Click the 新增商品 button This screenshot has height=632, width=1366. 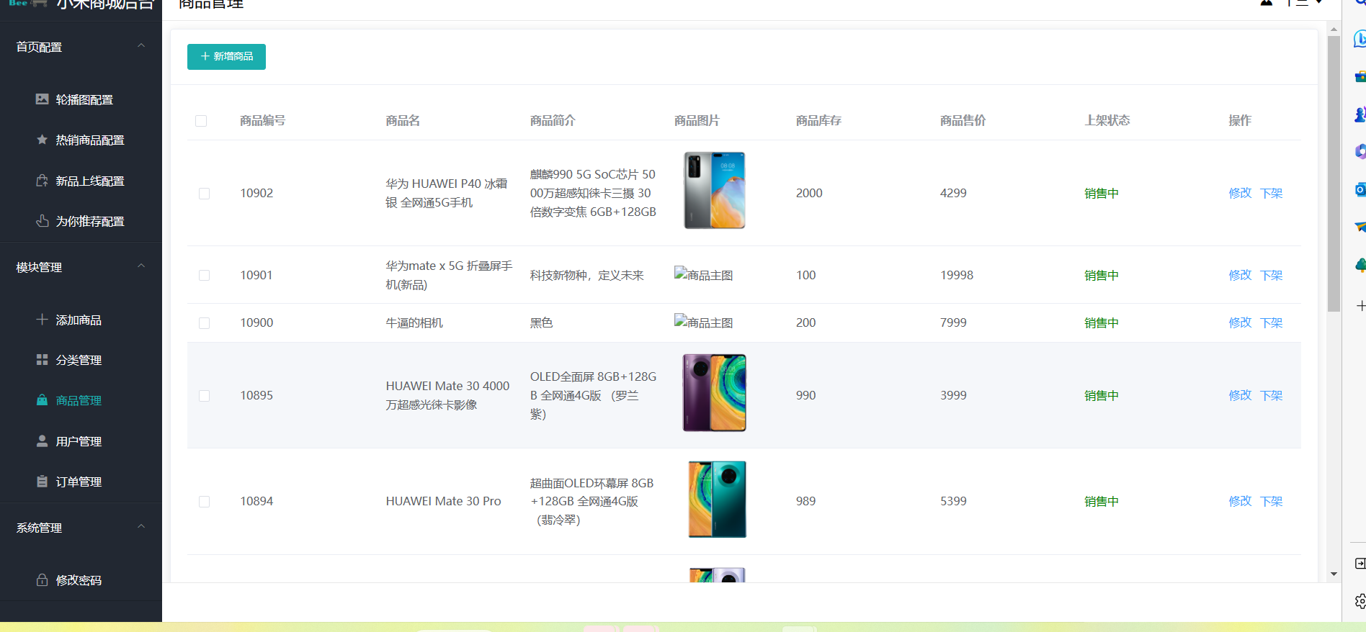(226, 57)
